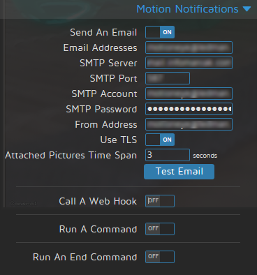Image resolution: width=257 pixels, height=275 pixels.
Task: Click the seconds unit text
Action: [205, 156]
